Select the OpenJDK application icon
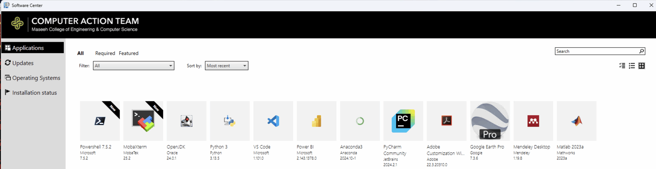Image resolution: width=656 pixels, height=169 pixels. [x=186, y=121]
